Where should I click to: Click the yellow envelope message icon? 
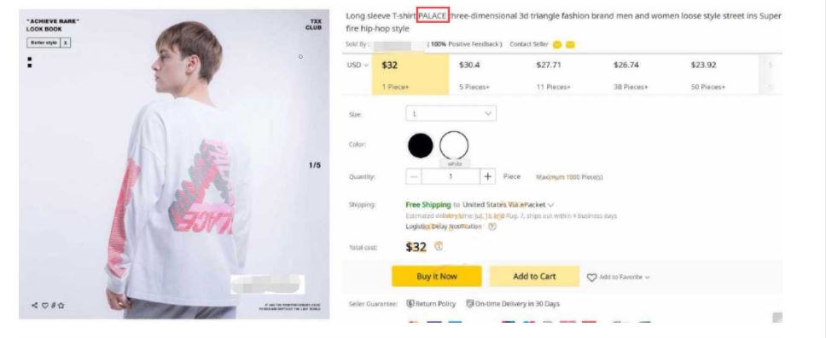570,44
